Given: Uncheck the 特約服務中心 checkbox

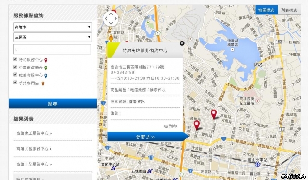Looking at the screenshot, I should [15, 59].
